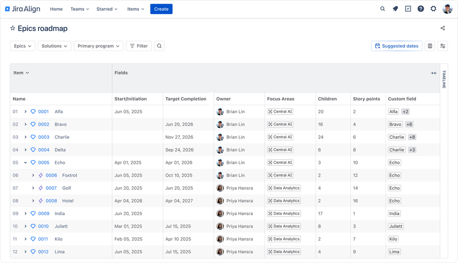Click the Suggested dates button
The width and height of the screenshot is (458, 263).
tap(397, 46)
